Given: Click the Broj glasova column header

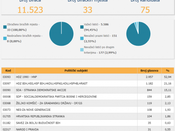Looking at the screenshot, I should [x=149, y=71].
